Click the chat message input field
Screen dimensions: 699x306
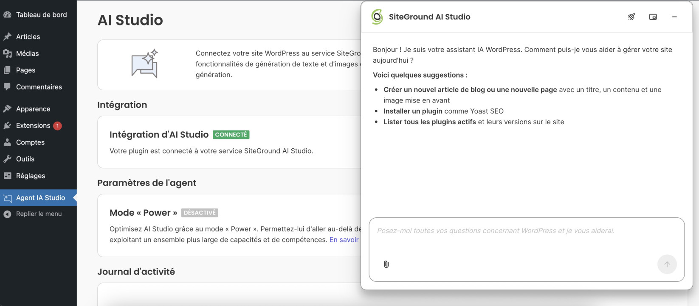click(x=527, y=250)
